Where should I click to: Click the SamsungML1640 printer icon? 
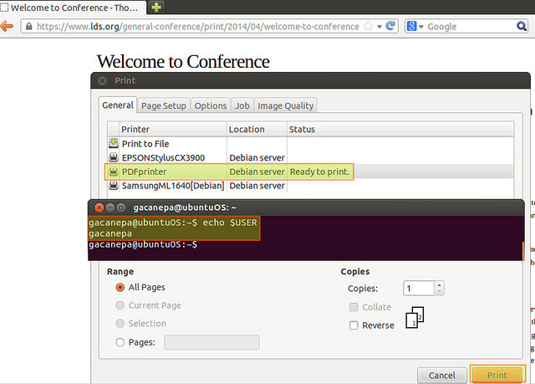(113, 185)
